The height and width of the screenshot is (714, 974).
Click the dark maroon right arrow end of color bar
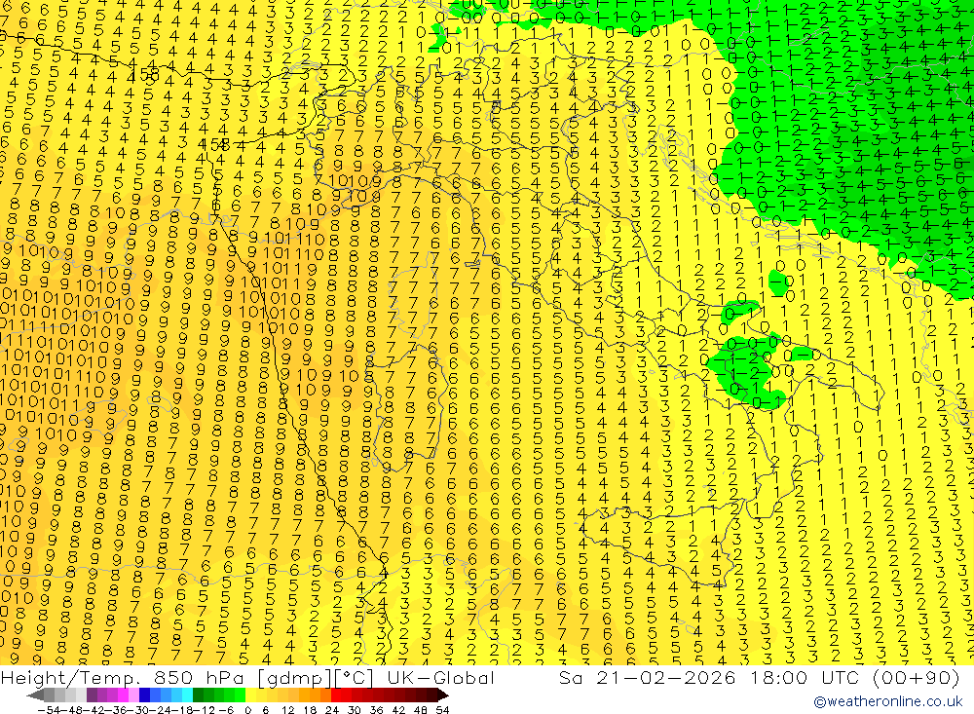(443, 695)
